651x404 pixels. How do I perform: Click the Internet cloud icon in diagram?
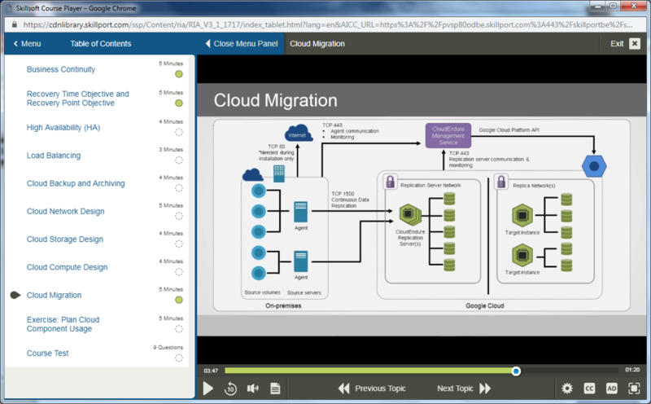pyautogui.click(x=298, y=134)
